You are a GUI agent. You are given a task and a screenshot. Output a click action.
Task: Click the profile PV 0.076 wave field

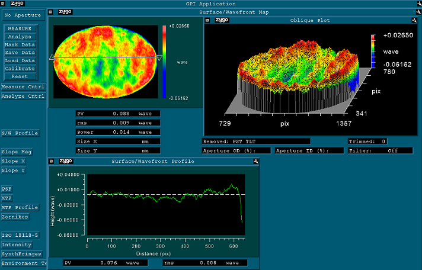pos(105,263)
